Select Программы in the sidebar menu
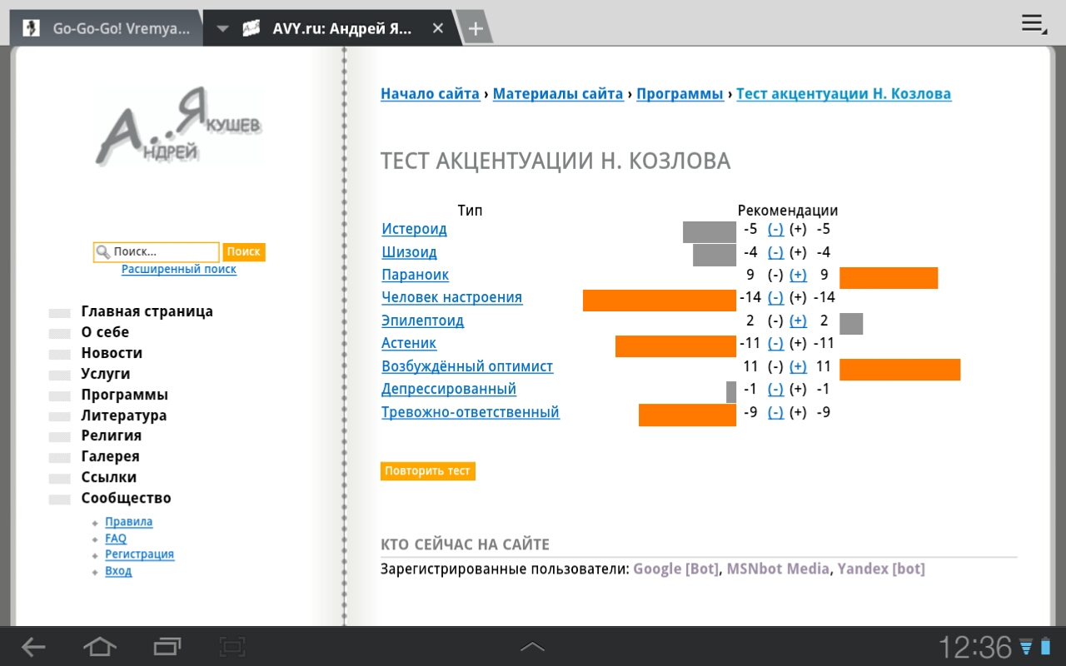This screenshot has height=666, width=1066. [124, 395]
